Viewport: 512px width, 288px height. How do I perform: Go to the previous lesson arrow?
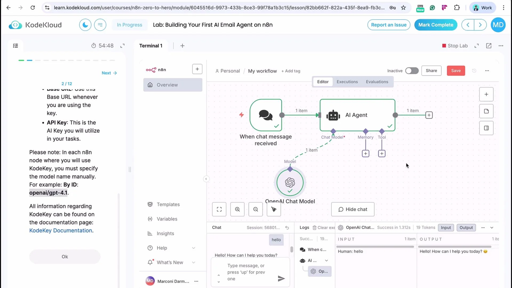point(468,25)
